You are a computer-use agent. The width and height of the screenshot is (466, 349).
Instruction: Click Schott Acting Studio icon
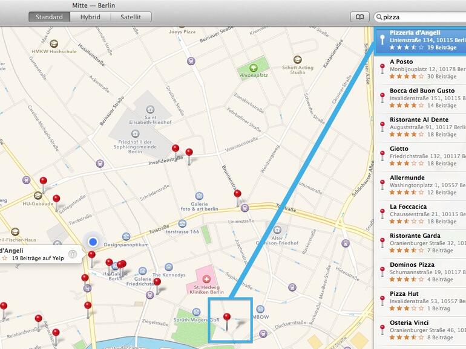(298, 60)
